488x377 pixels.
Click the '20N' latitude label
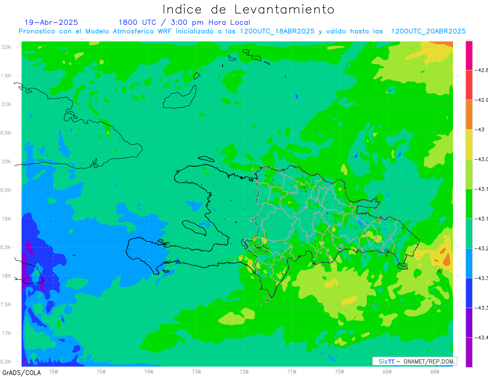(6, 161)
